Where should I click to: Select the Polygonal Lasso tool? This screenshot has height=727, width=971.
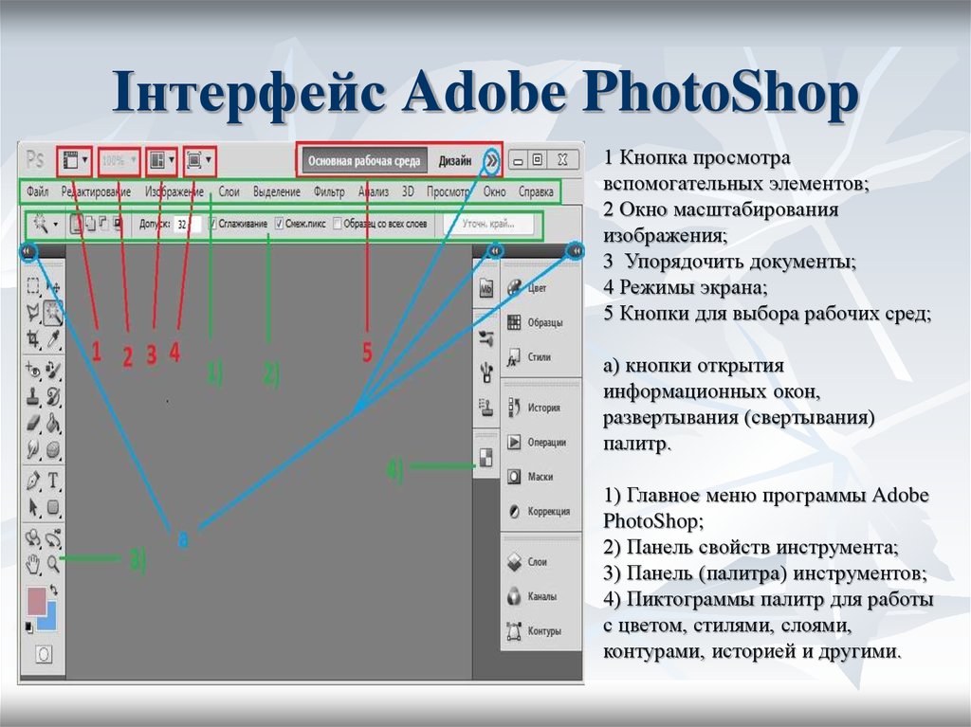click(x=33, y=313)
